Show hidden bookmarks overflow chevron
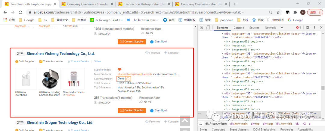This screenshot has width=325, height=131. 319,20
